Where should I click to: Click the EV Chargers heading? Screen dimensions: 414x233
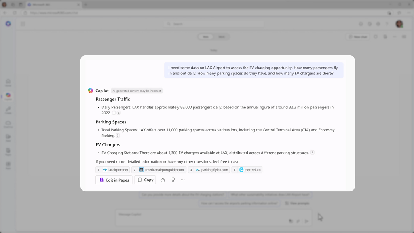[108, 145]
